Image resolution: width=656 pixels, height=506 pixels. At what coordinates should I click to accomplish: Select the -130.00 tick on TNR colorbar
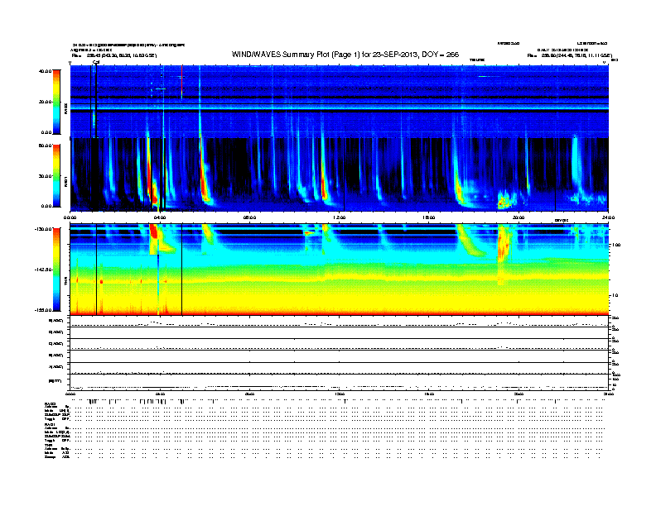[x=44, y=229]
